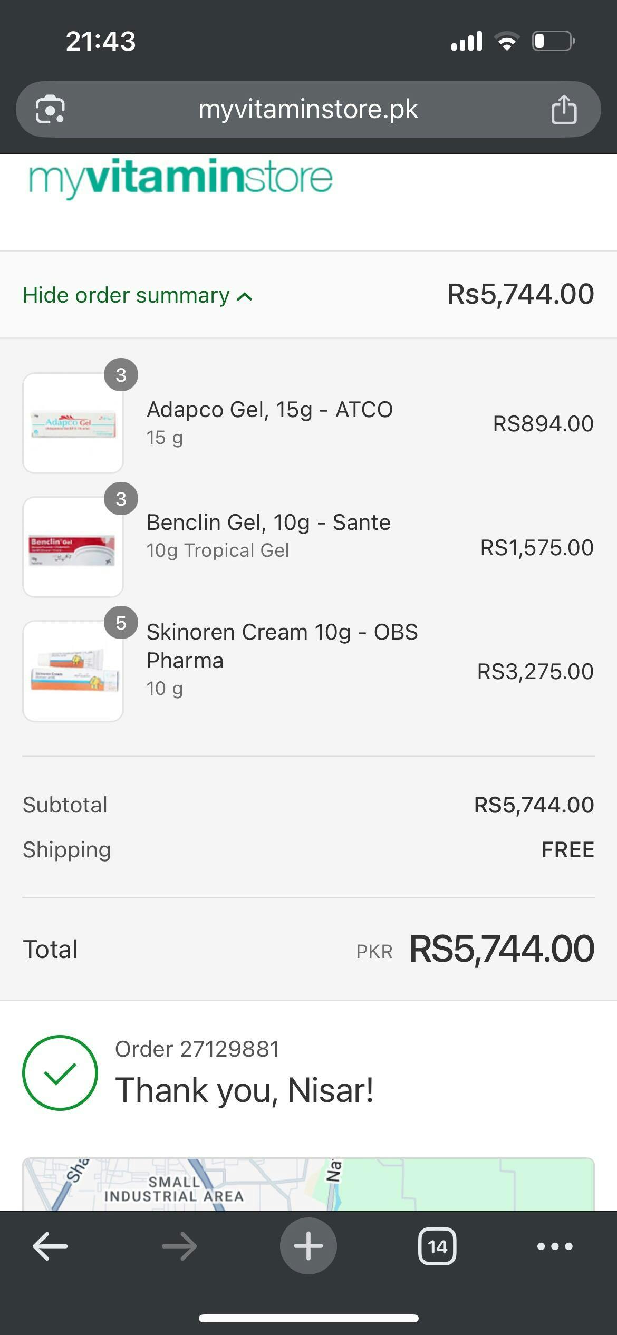Tap the Skinoren Cream product thumbnail
Viewport: 617px width, 1335px height.
(x=73, y=671)
